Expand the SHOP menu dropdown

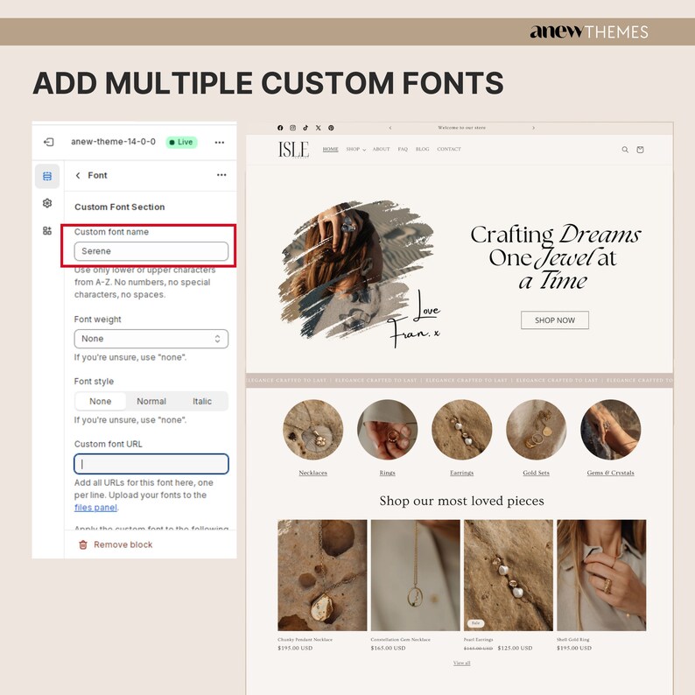356,150
